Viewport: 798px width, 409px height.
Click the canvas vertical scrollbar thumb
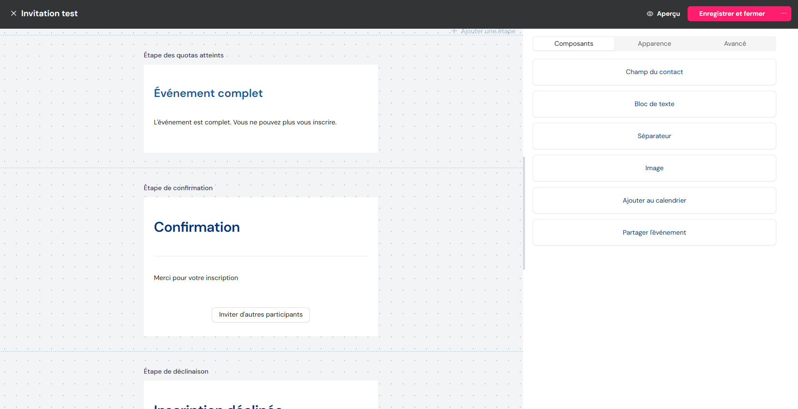524,213
